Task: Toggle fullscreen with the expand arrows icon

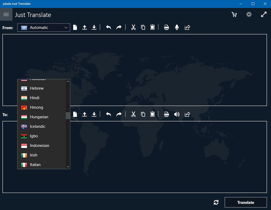Action: click(x=264, y=15)
